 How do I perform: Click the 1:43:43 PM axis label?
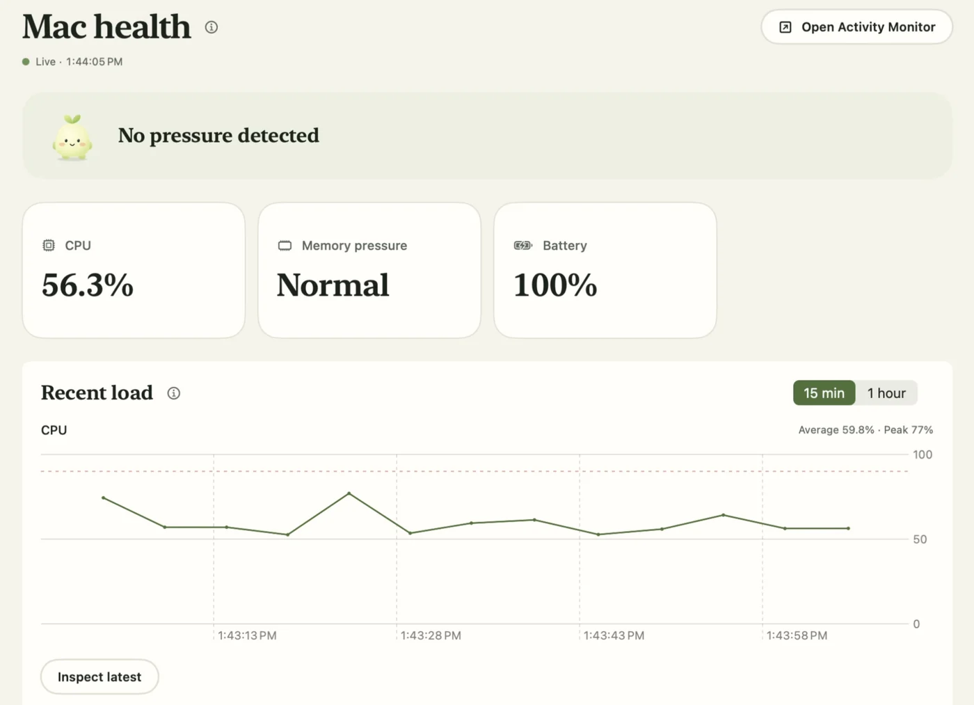coord(614,635)
